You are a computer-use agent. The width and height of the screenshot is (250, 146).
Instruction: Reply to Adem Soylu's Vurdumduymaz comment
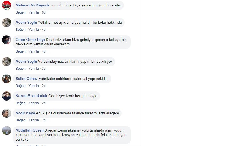(34, 69)
